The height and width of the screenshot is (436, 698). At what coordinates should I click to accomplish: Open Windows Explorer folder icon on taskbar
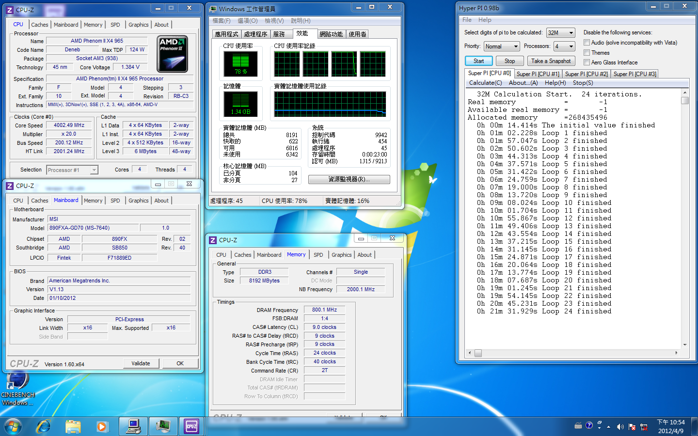click(73, 426)
